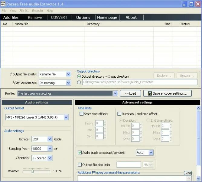The image size is (202, 182).
Task: Start conversion with the CONVERT button
Action: [x=59, y=17]
